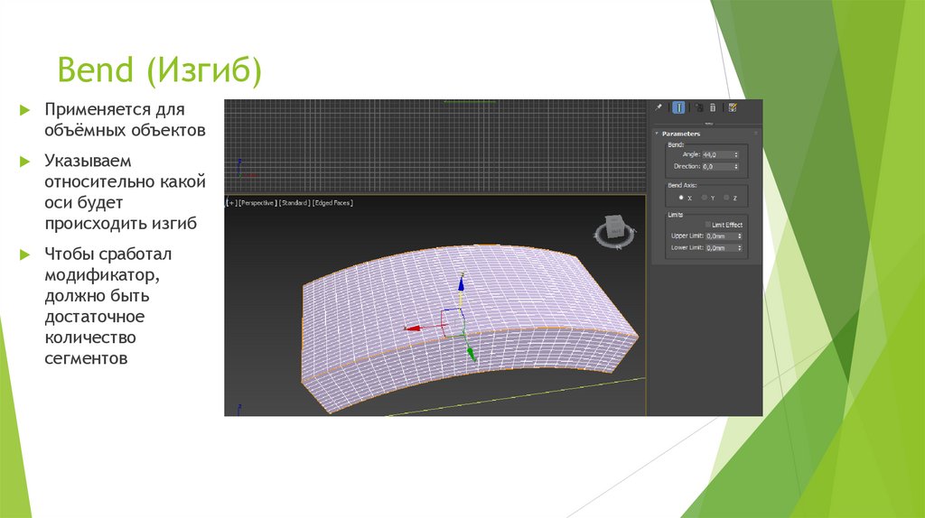Click the red X-axis gizmo arrow
Image resolution: width=925 pixels, height=518 pixels.
coord(413,328)
